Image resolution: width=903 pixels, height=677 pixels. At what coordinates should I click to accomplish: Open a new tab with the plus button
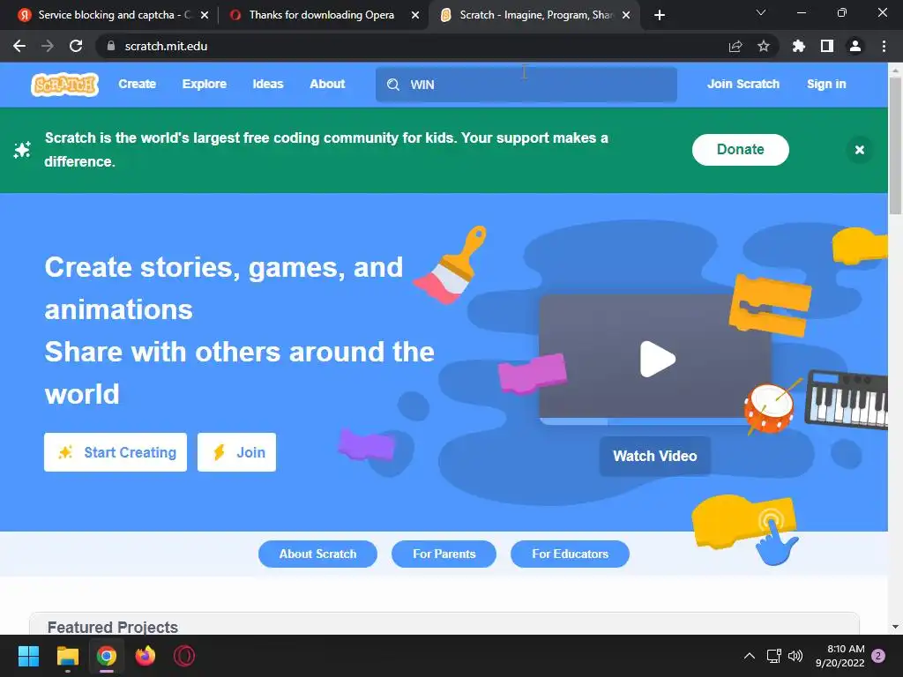[660, 15]
